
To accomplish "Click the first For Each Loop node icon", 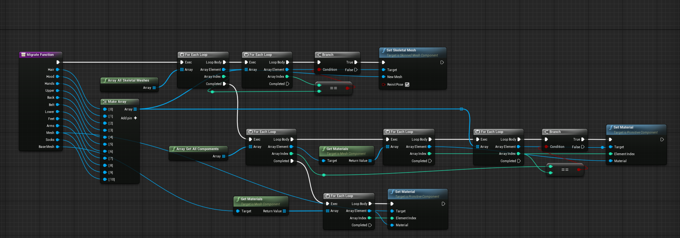I will (182, 55).
